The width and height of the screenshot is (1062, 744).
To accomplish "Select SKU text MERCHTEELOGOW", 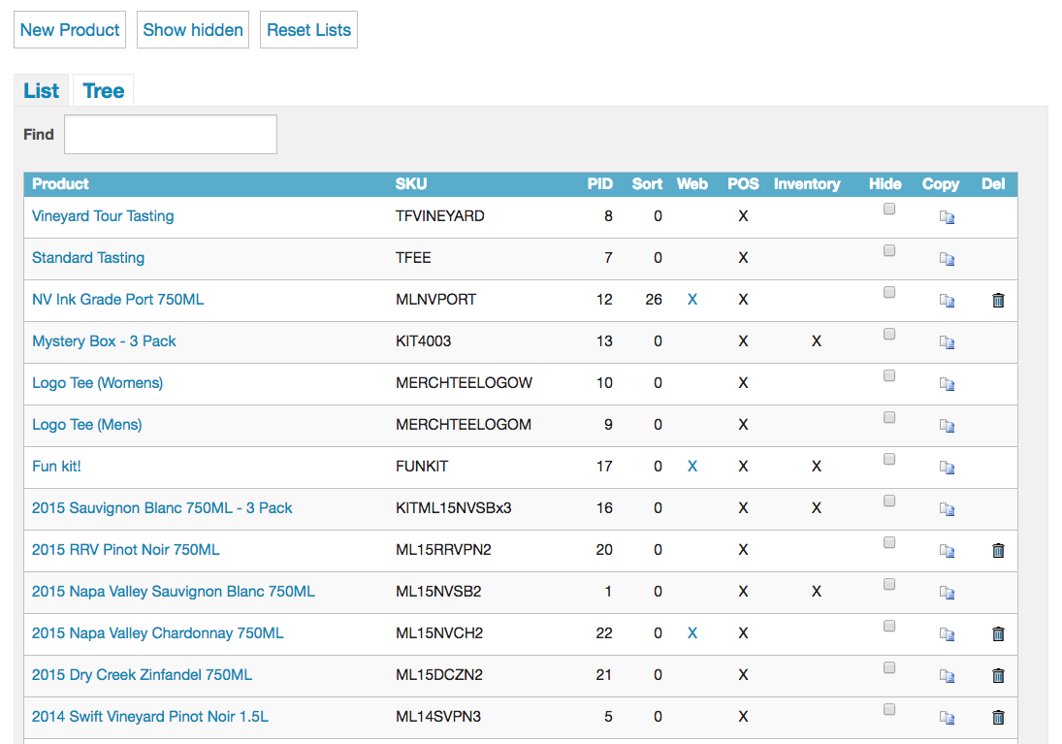I will 464,383.
